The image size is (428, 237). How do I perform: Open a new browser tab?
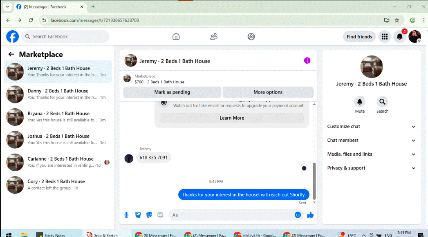click(x=93, y=7)
